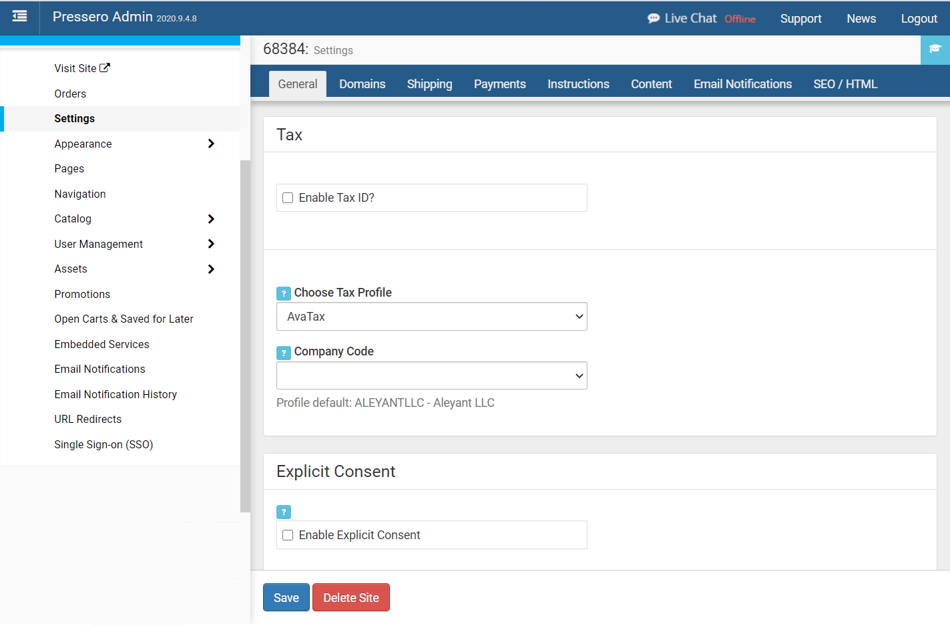The width and height of the screenshot is (950, 626).
Task: Enable the Tax ID checkbox
Action: click(288, 198)
